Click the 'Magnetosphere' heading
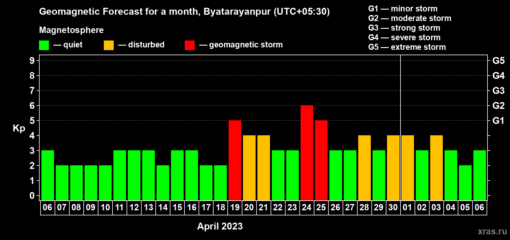Viewport: 510px width, 240px height. click(71, 30)
